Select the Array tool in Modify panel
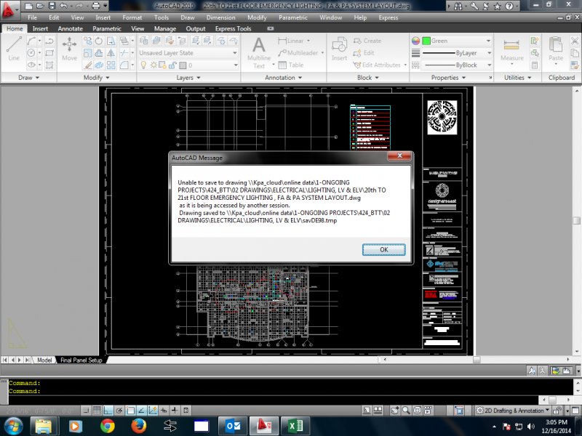The height and width of the screenshot is (436, 582). pyautogui.click(x=111, y=65)
